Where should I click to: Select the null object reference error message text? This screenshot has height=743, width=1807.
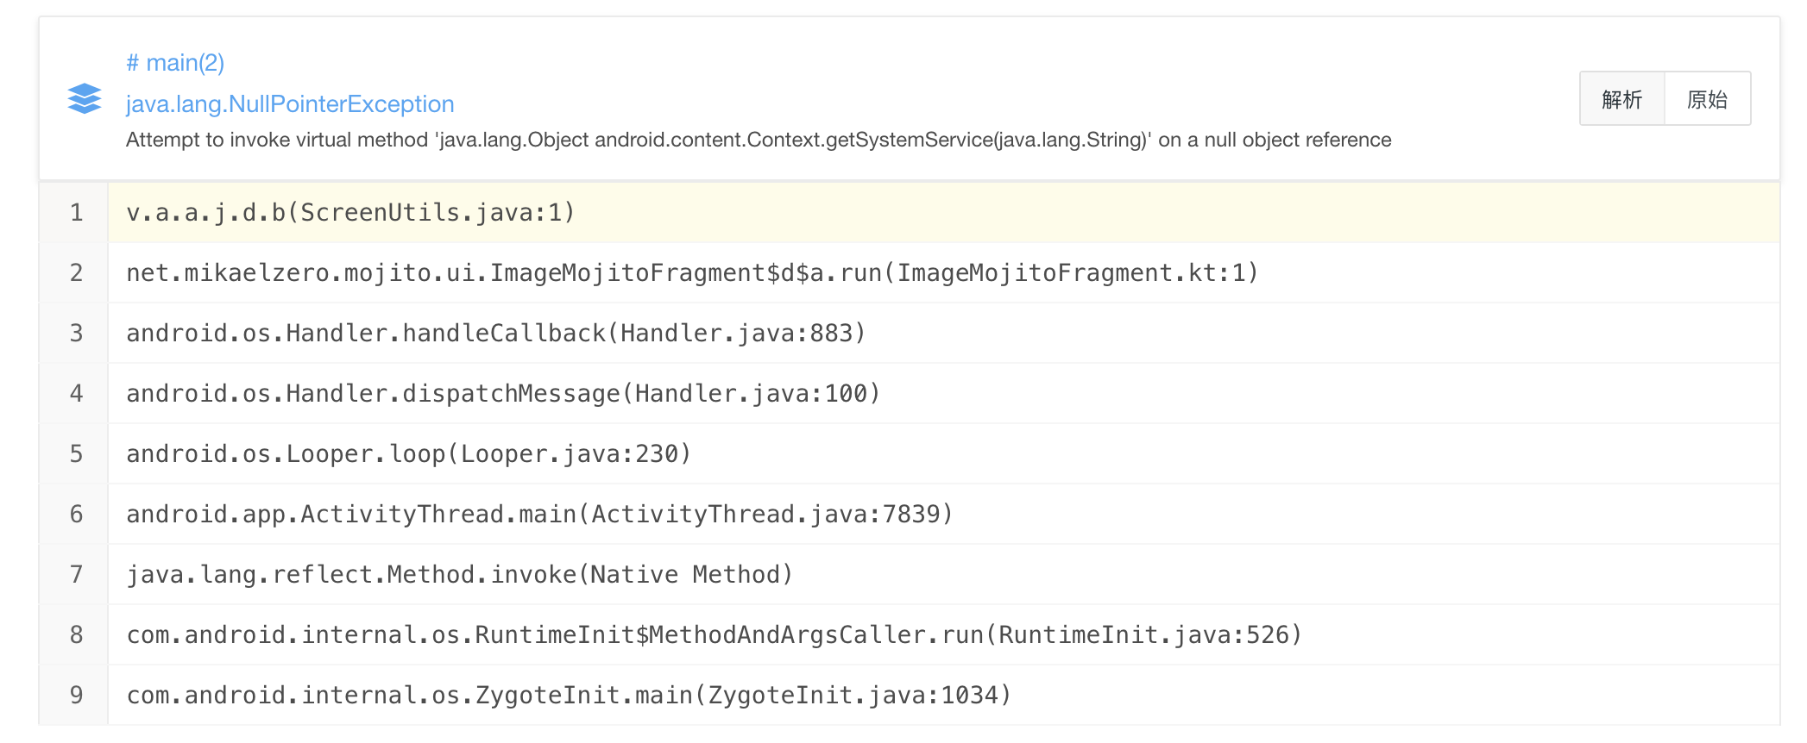tap(758, 139)
